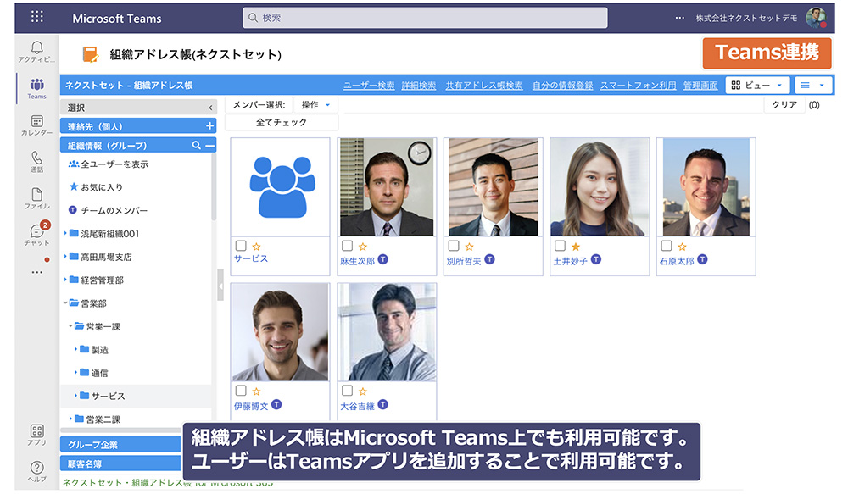Click the Teams badge beside 大谷吉継
Image resolution: width=848 pixels, height=494 pixels.
point(383,404)
